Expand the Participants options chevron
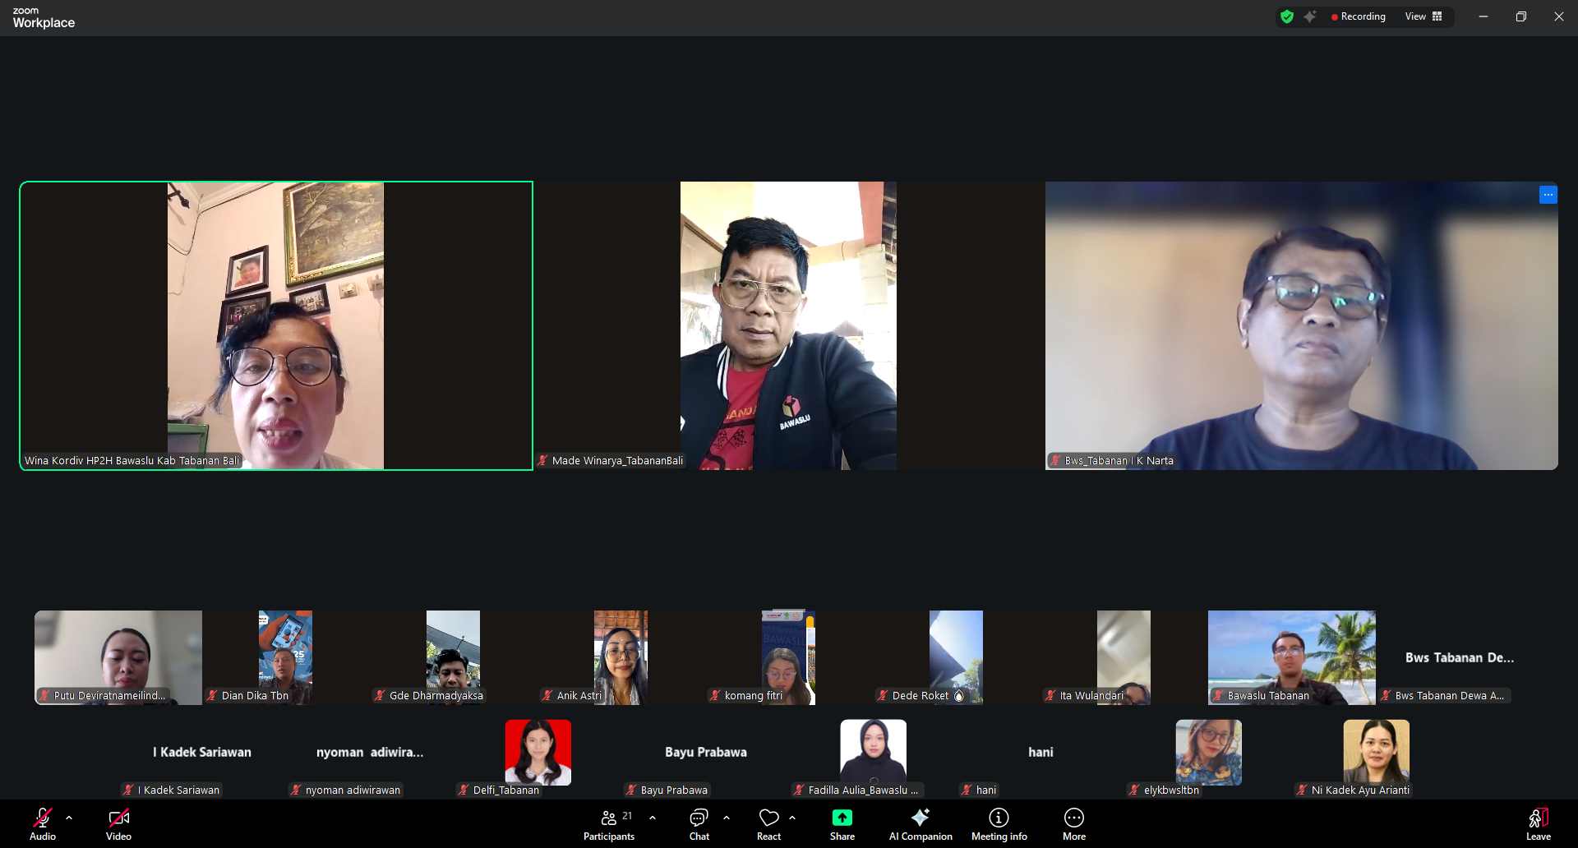 pyautogui.click(x=653, y=818)
